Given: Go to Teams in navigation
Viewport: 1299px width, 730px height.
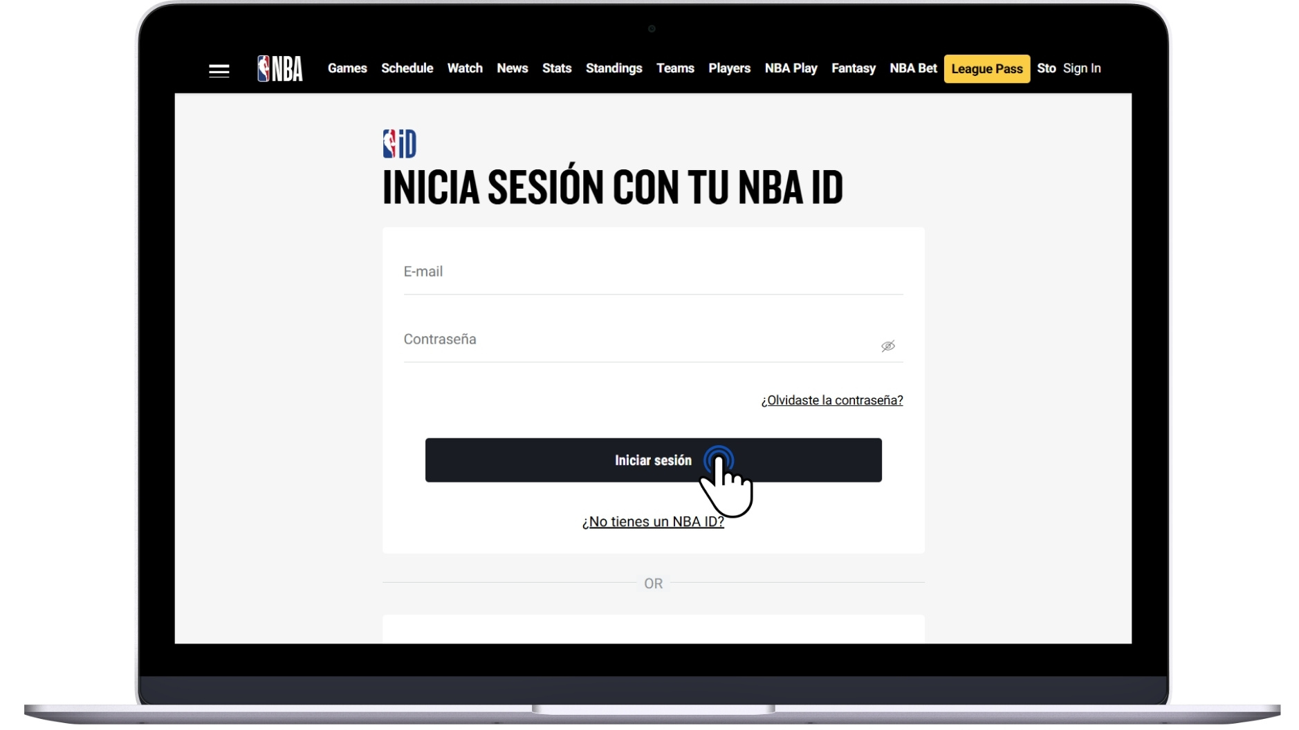Looking at the screenshot, I should (x=674, y=68).
